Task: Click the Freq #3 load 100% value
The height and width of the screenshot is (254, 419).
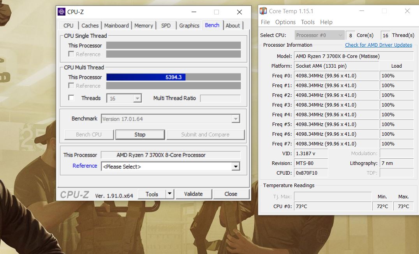Action: point(396,105)
